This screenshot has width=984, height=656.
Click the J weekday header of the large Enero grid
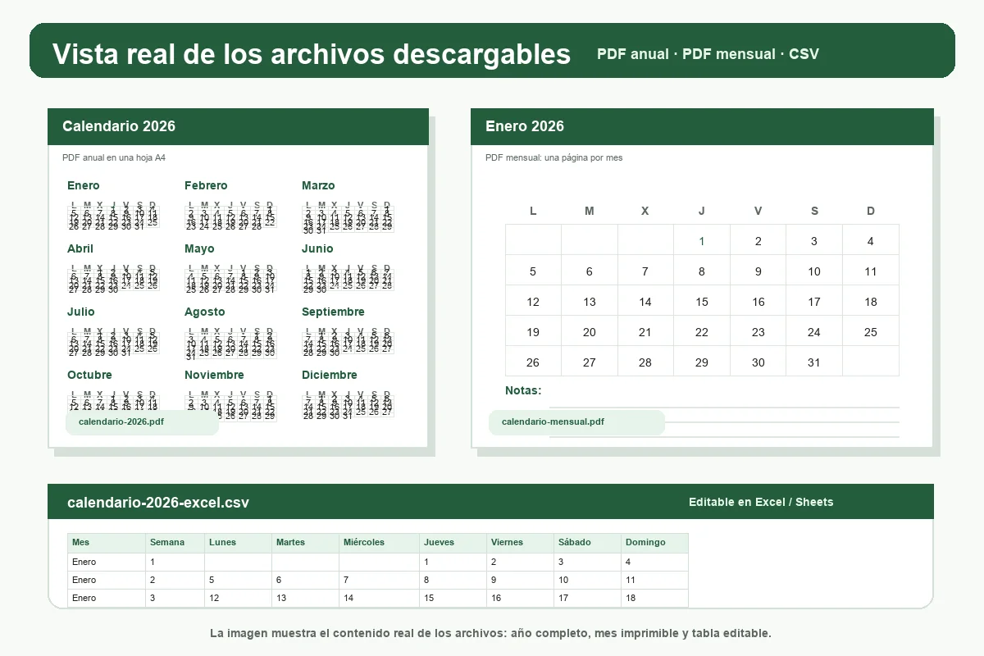702,211
